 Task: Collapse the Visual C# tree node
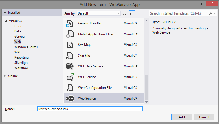click(x=6, y=21)
